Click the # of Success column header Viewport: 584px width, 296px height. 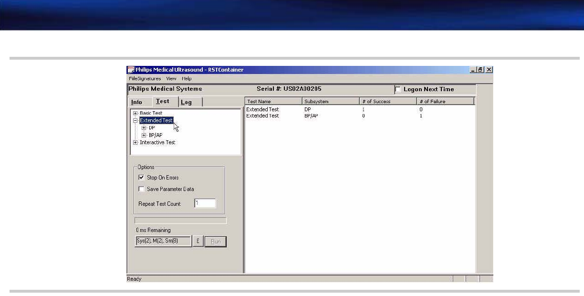[x=388, y=101]
